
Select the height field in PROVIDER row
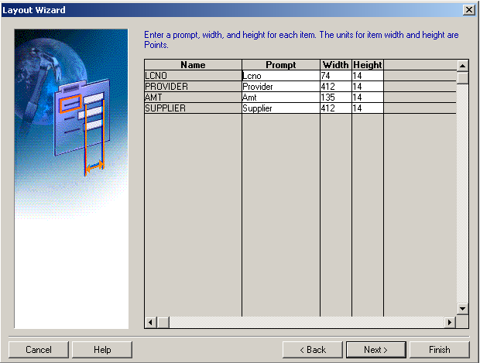point(368,87)
